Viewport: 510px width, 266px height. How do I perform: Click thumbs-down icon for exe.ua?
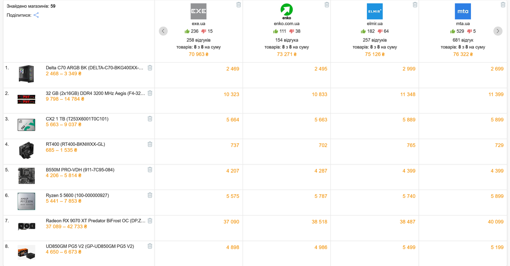[204, 31]
